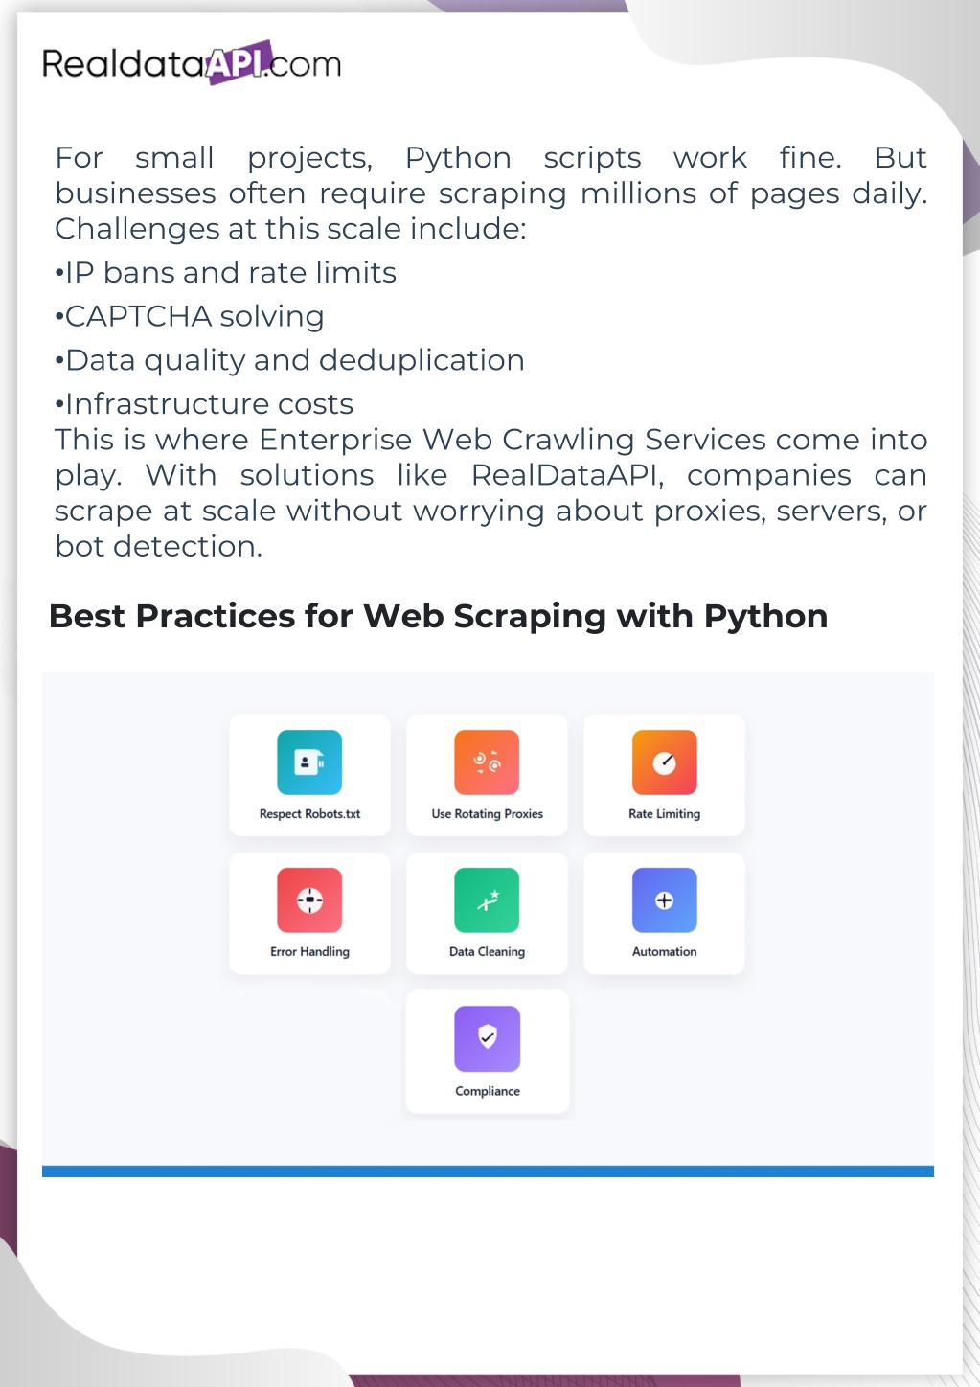
Task: Click the Best Practices for Web Scraping heading
Action: 438,616
